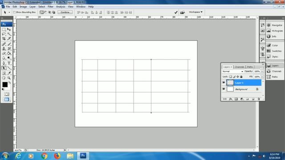Select the Line tool
The width and height of the screenshot is (285, 160).
pos(9,68)
